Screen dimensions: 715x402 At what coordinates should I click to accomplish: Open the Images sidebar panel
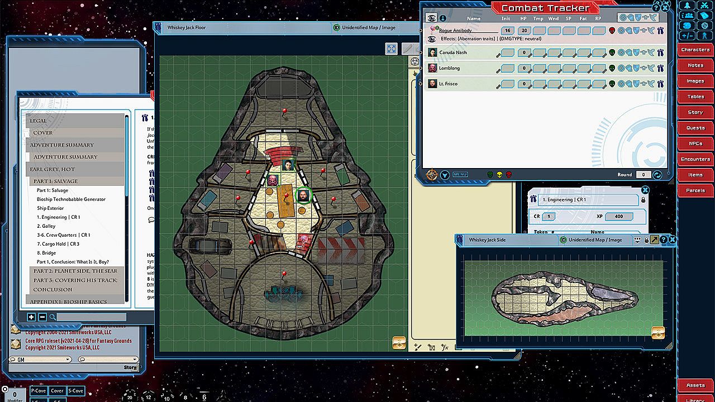(x=695, y=81)
